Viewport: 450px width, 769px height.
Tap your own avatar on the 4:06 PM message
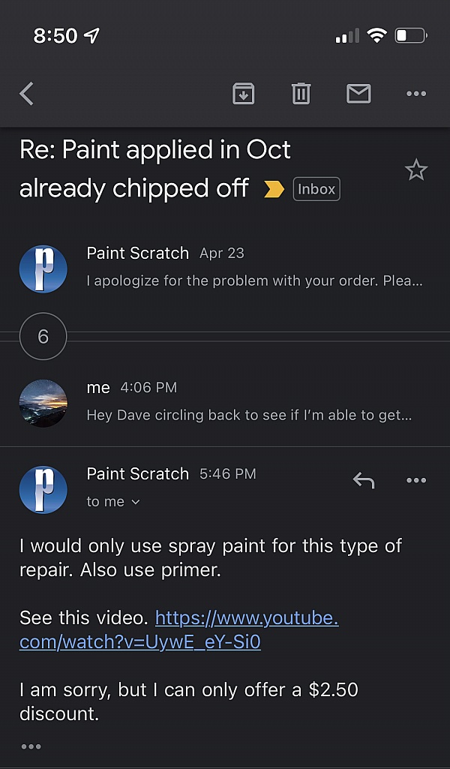[x=43, y=404]
